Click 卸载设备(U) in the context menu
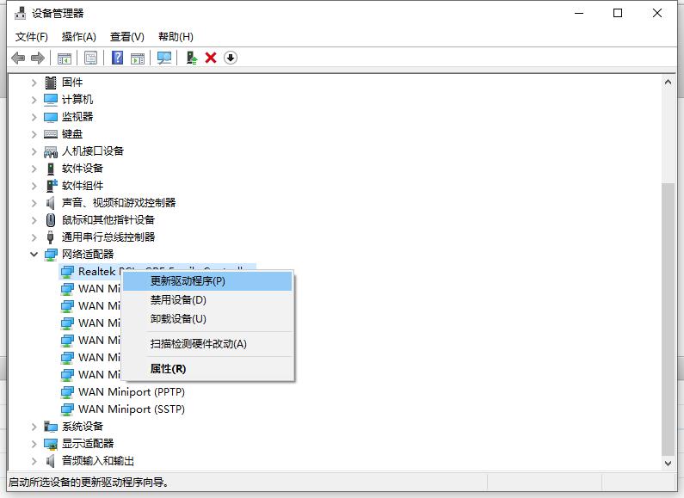684x498 pixels. (178, 319)
